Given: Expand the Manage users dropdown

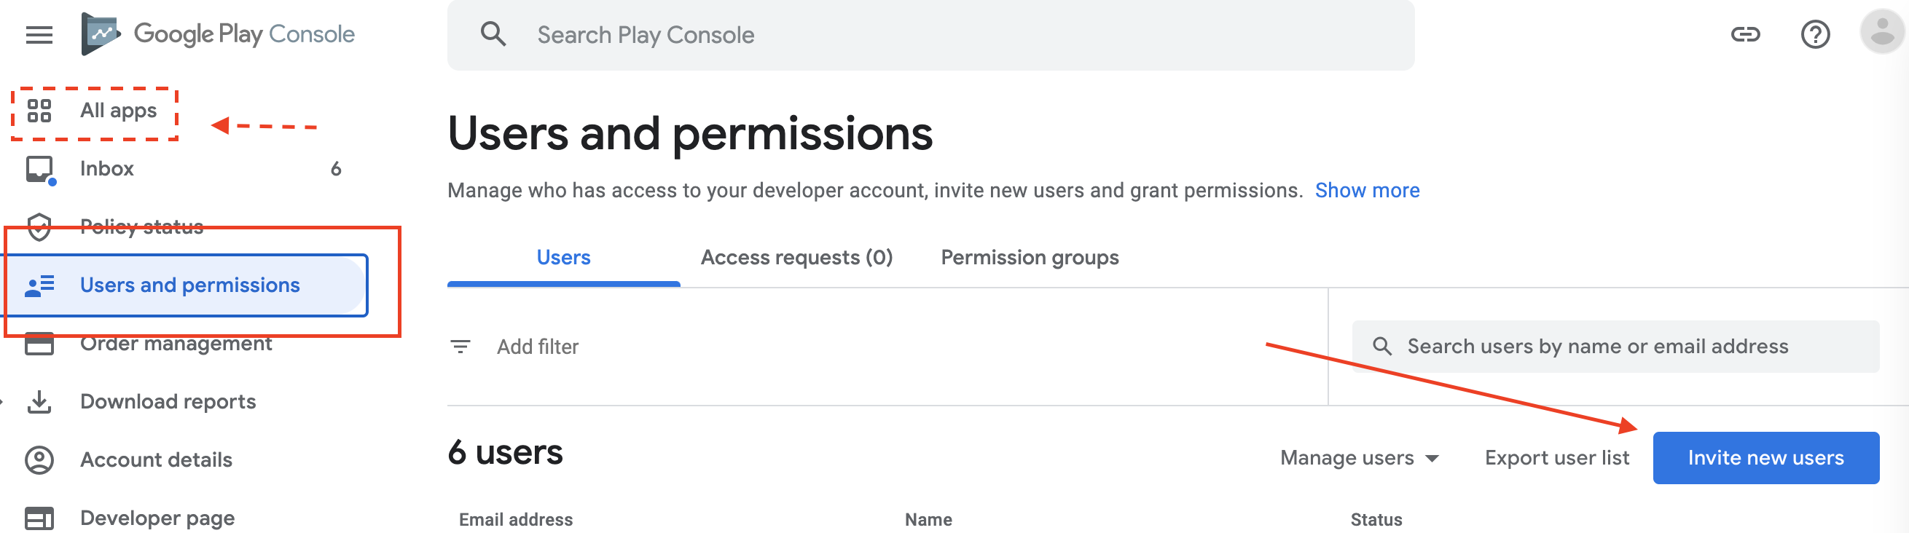Looking at the screenshot, I should (x=1359, y=458).
